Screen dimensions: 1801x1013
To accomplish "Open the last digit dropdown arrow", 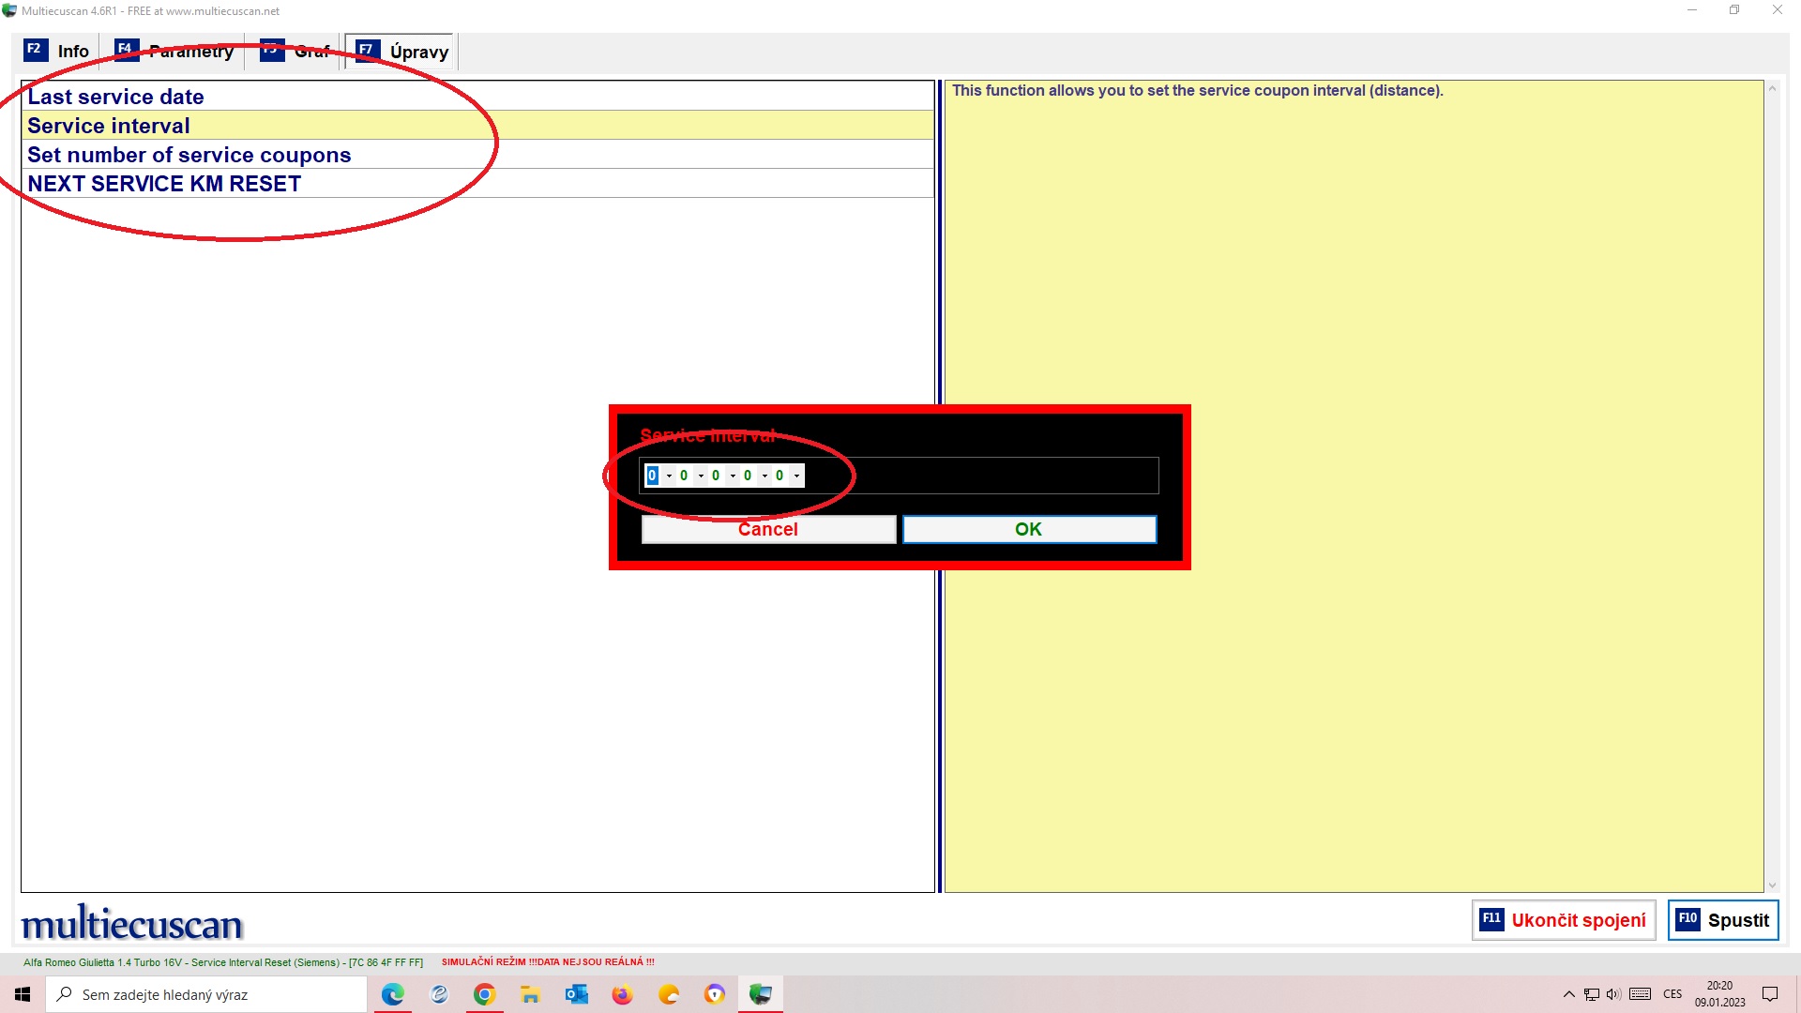I will [796, 476].
